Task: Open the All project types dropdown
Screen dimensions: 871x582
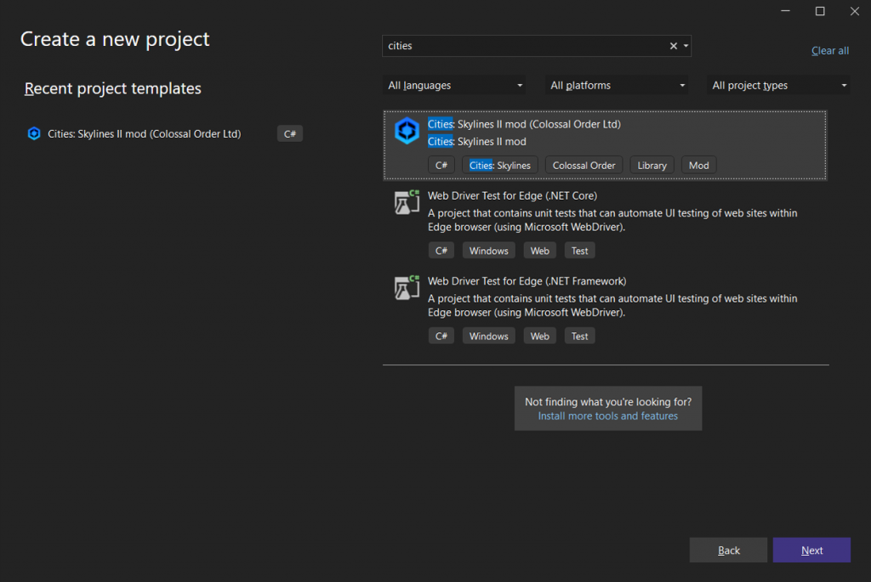Action: click(x=777, y=85)
